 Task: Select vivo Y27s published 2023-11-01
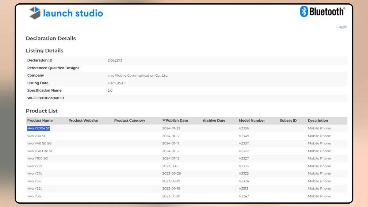pos(35,166)
